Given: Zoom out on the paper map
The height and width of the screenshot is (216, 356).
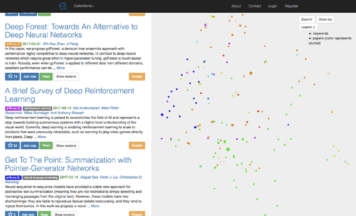Looking at the screenshot, I should [325, 19].
